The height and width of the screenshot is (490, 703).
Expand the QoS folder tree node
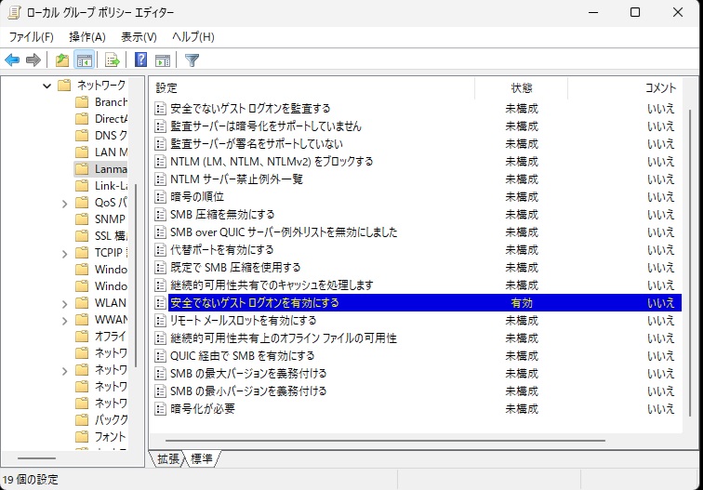point(63,203)
